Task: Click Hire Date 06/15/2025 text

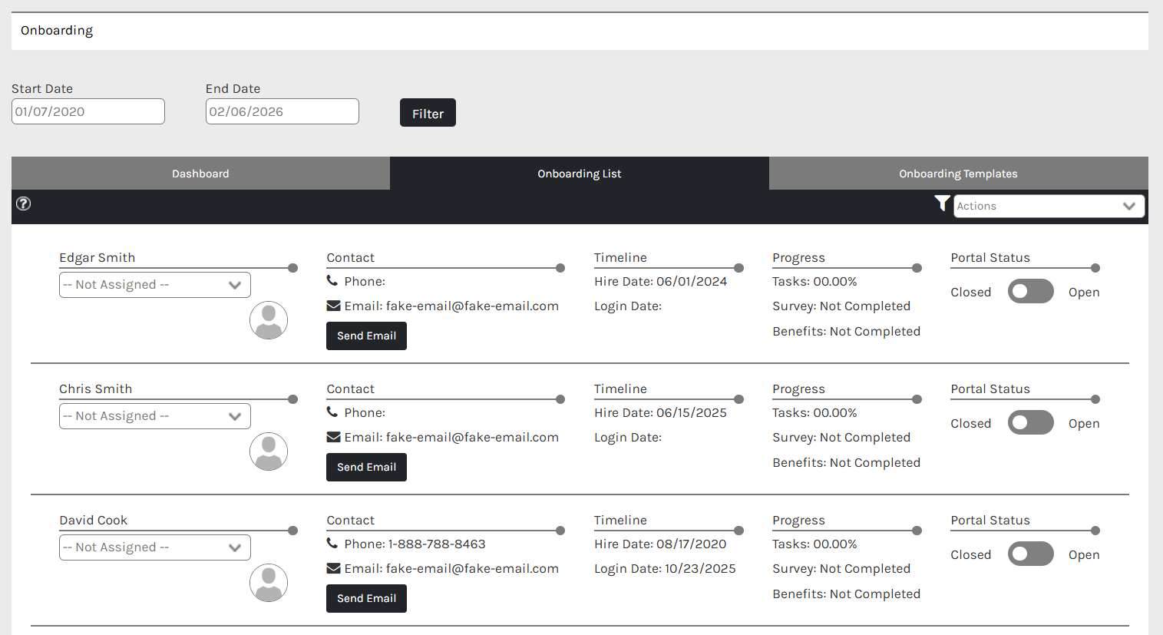Action: click(x=660, y=412)
